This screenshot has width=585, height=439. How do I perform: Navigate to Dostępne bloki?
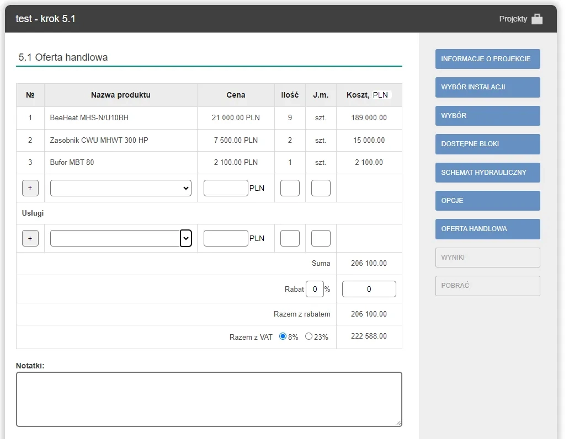[487, 144]
